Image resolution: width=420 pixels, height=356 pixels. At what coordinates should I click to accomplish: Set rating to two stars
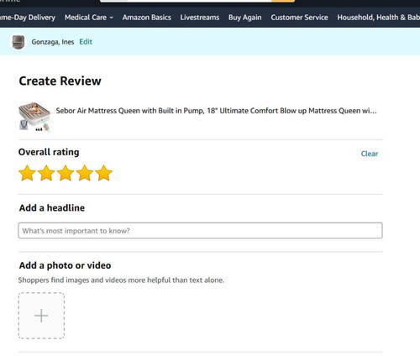pyautogui.click(x=46, y=173)
